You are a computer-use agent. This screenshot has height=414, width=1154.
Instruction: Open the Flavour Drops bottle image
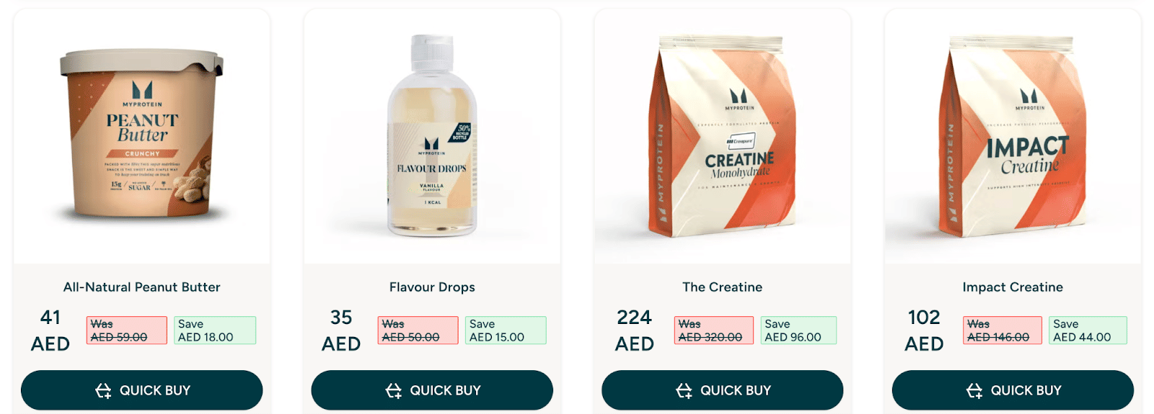[432, 135]
